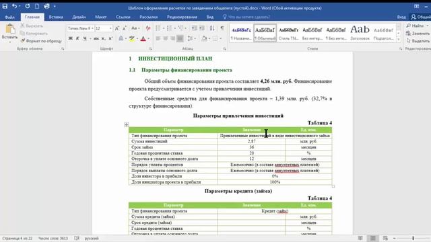
Task: Switch to Read Mode view in the status bar
Action: 360,238
